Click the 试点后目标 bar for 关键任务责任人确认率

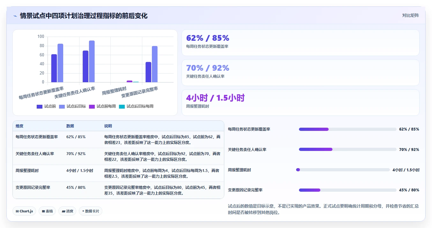coord(92,61)
